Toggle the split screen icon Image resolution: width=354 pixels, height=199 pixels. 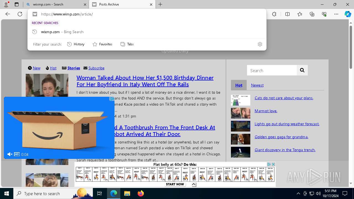coord(287,14)
